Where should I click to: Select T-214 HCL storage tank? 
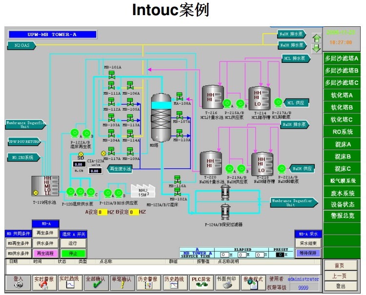tap(260, 98)
